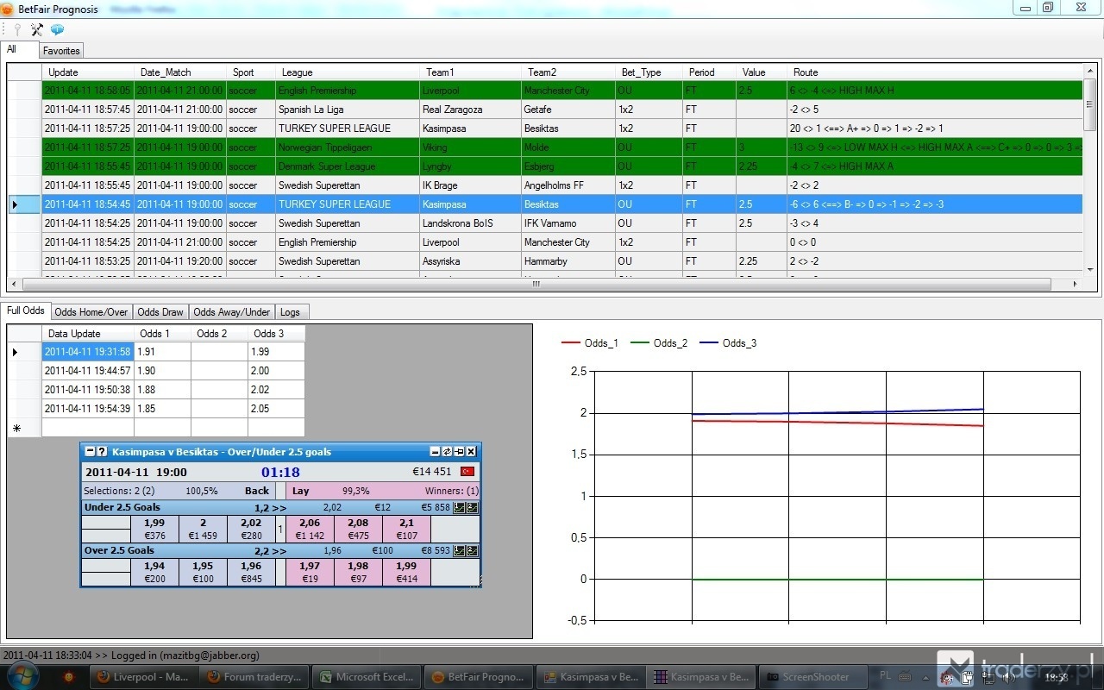Click horizontal scrollbar right arrow of match table
This screenshot has width=1104, height=690.
[1075, 284]
